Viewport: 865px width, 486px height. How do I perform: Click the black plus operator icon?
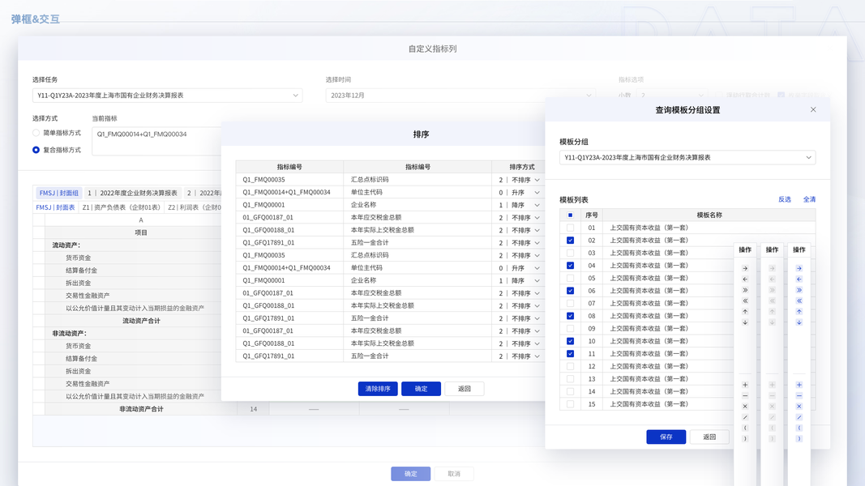click(745, 385)
